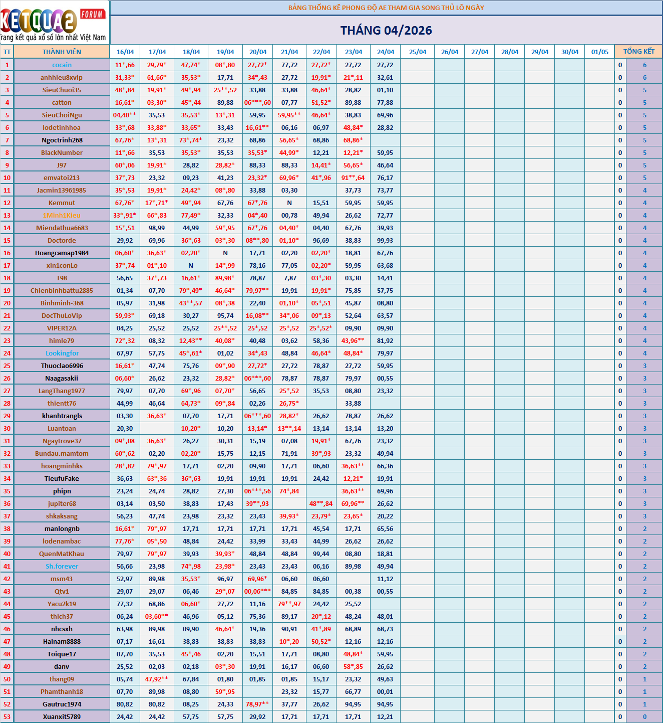The width and height of the screenshot is (663, 723).
Task: Click the 01/05 date header
Action: [x=600, y=52]
